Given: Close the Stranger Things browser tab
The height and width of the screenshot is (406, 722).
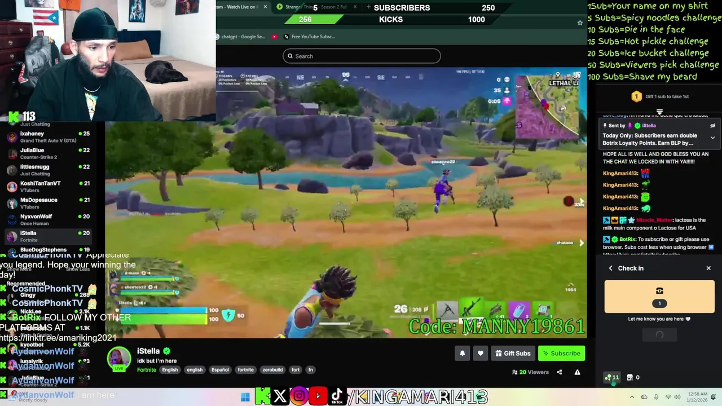Looking at the screenshot, I should click(355, 7).
